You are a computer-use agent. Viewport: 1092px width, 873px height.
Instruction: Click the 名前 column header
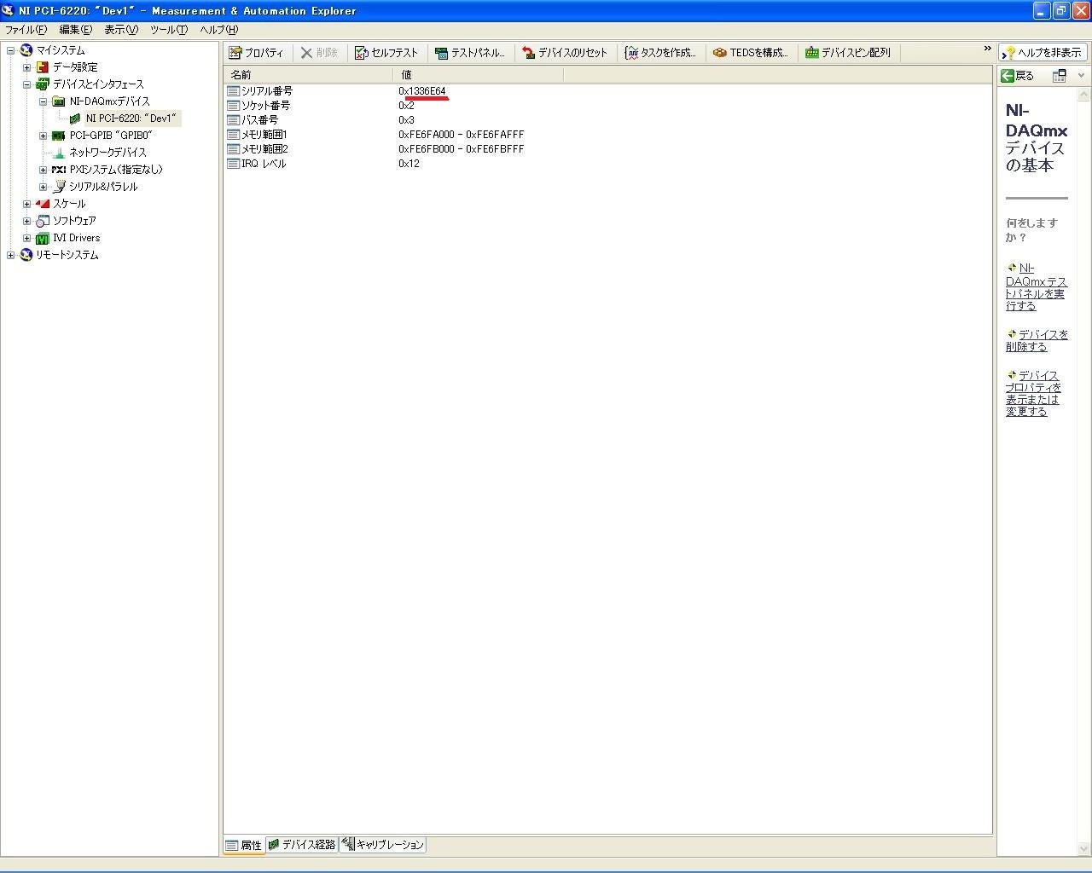click(308, 75)
